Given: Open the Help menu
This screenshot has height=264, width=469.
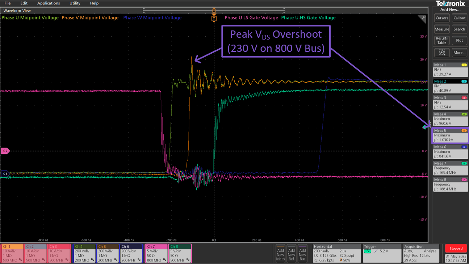Looking at the screenshot, I should pos(94,3).
